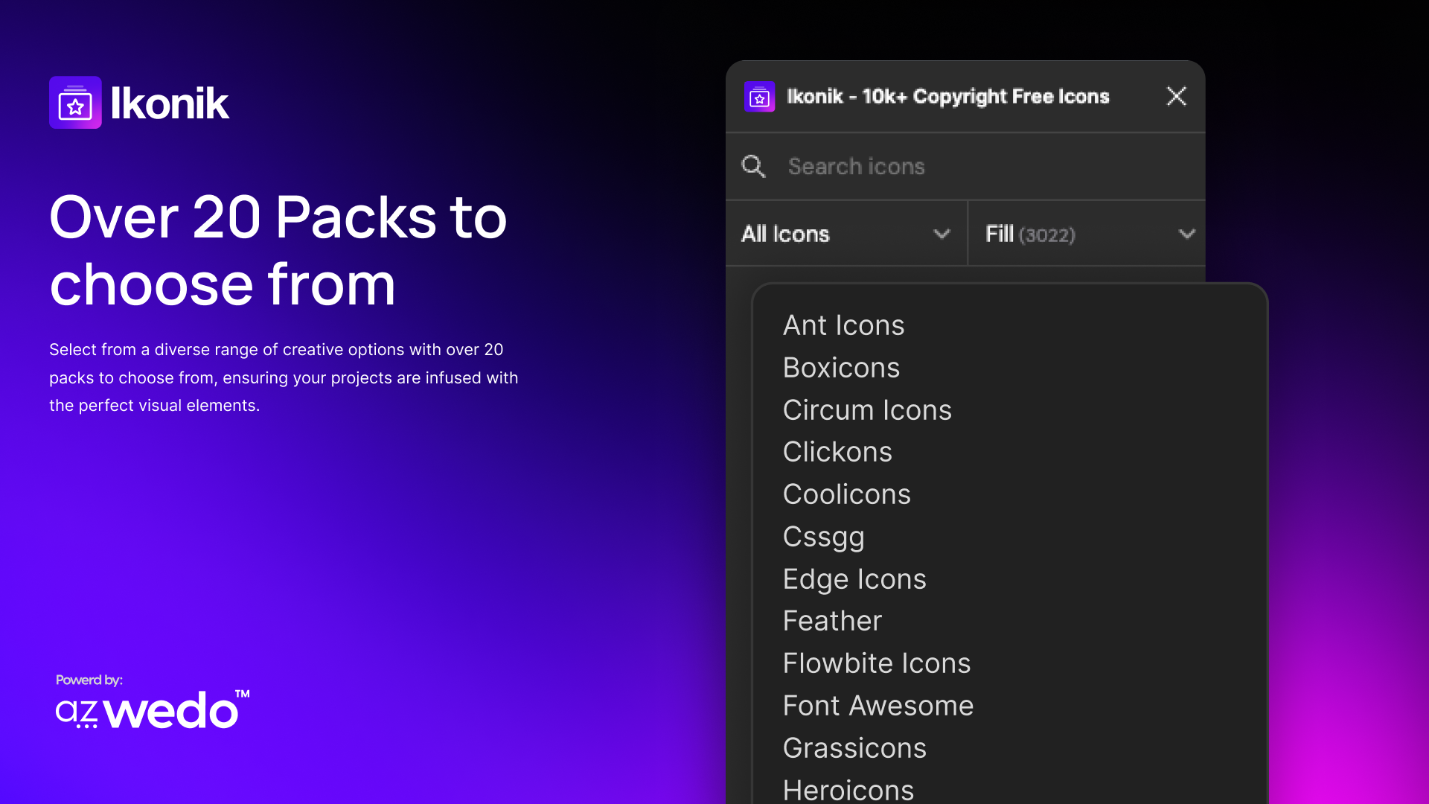Pick Font Awesome from the list
Image resolution: width=1429 pixels, height=804 pixels.
coord(878,706)
